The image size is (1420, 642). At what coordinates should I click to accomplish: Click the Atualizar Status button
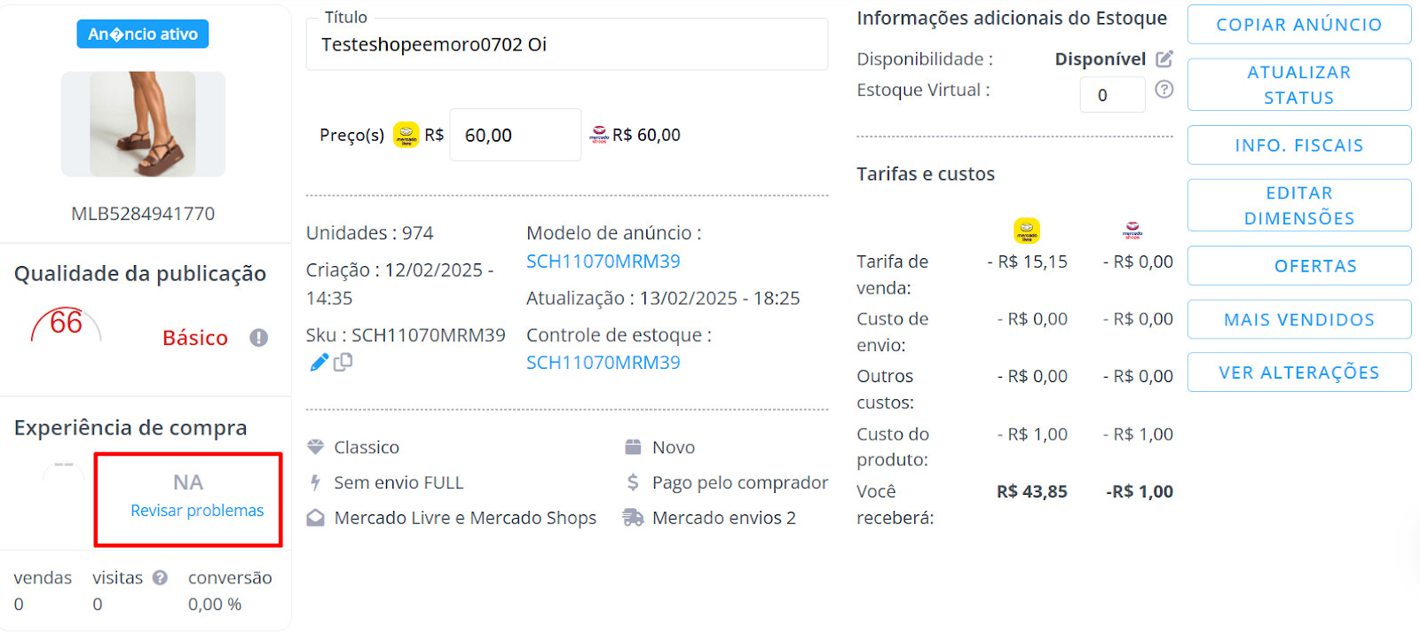pyautogui.click(x=1299, y=85)
